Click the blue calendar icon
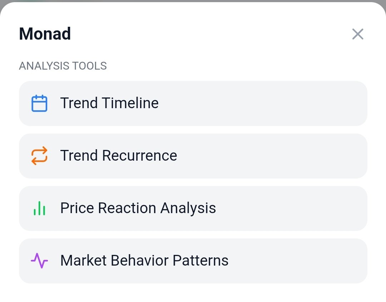Viewport: 386px width, 302px height. tap(39, 103)
